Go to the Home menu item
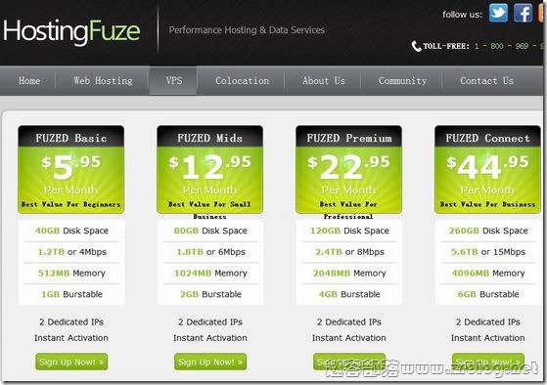This screenshot has width=547, height=385. pos(29,81)
